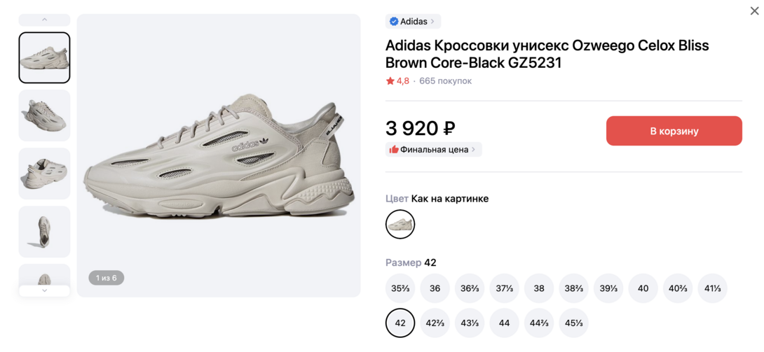The height and width of the screenshot is (352, 764).
Task: Click the blue verified badge next to Adidas
Action: 394,22
